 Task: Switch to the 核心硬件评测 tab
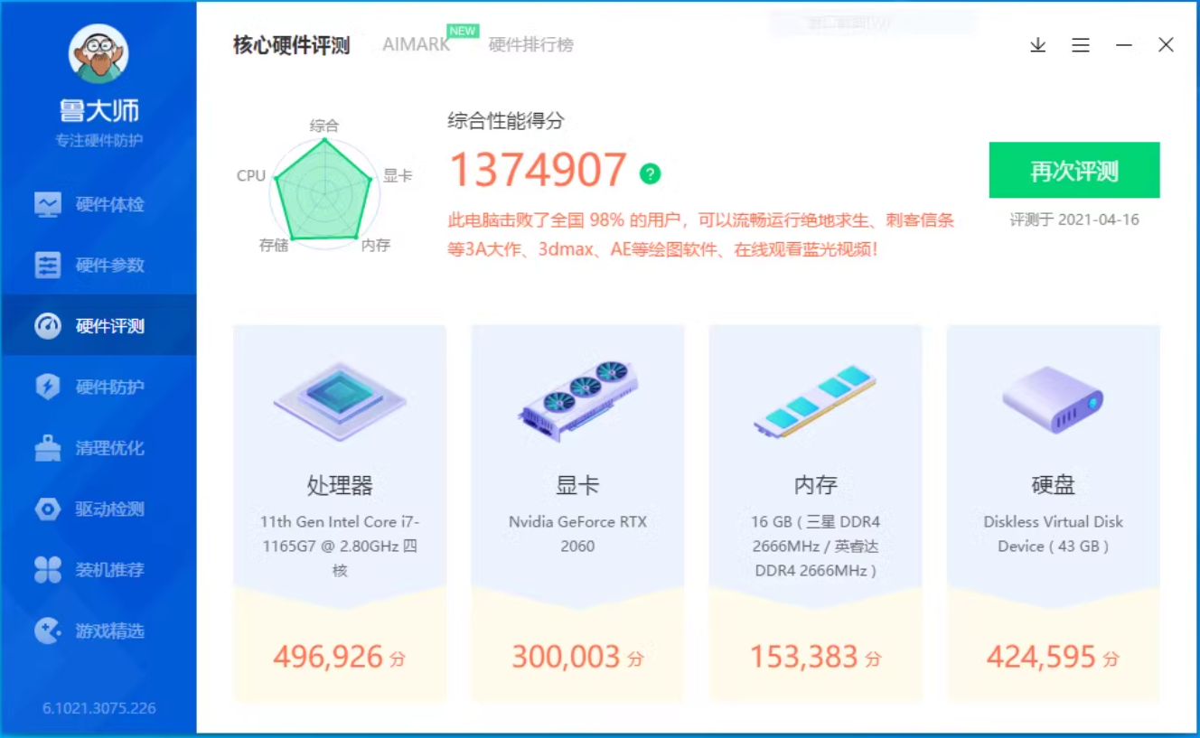tap(291, 45)
